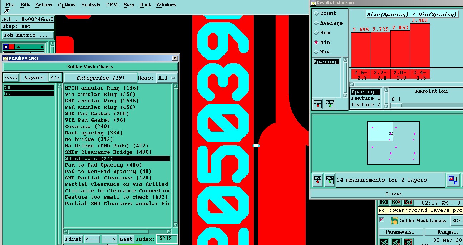Click the layer transfer icon near measurements text

coord(453,180)
